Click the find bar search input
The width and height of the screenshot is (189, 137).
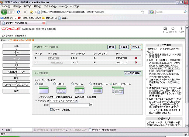22,130
